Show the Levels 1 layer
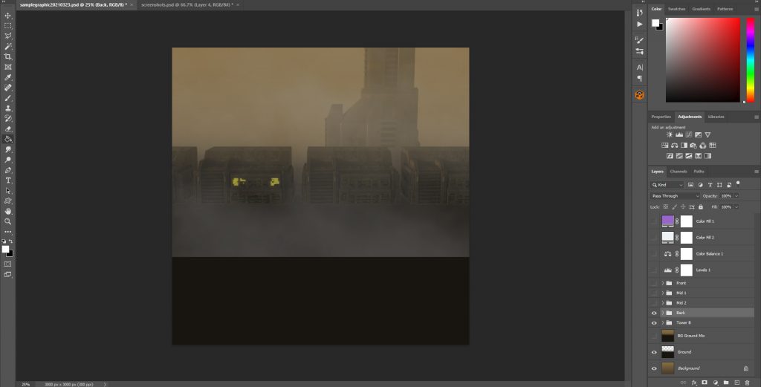The width and height of the screenshot is (761, 387). coord(654,270)
